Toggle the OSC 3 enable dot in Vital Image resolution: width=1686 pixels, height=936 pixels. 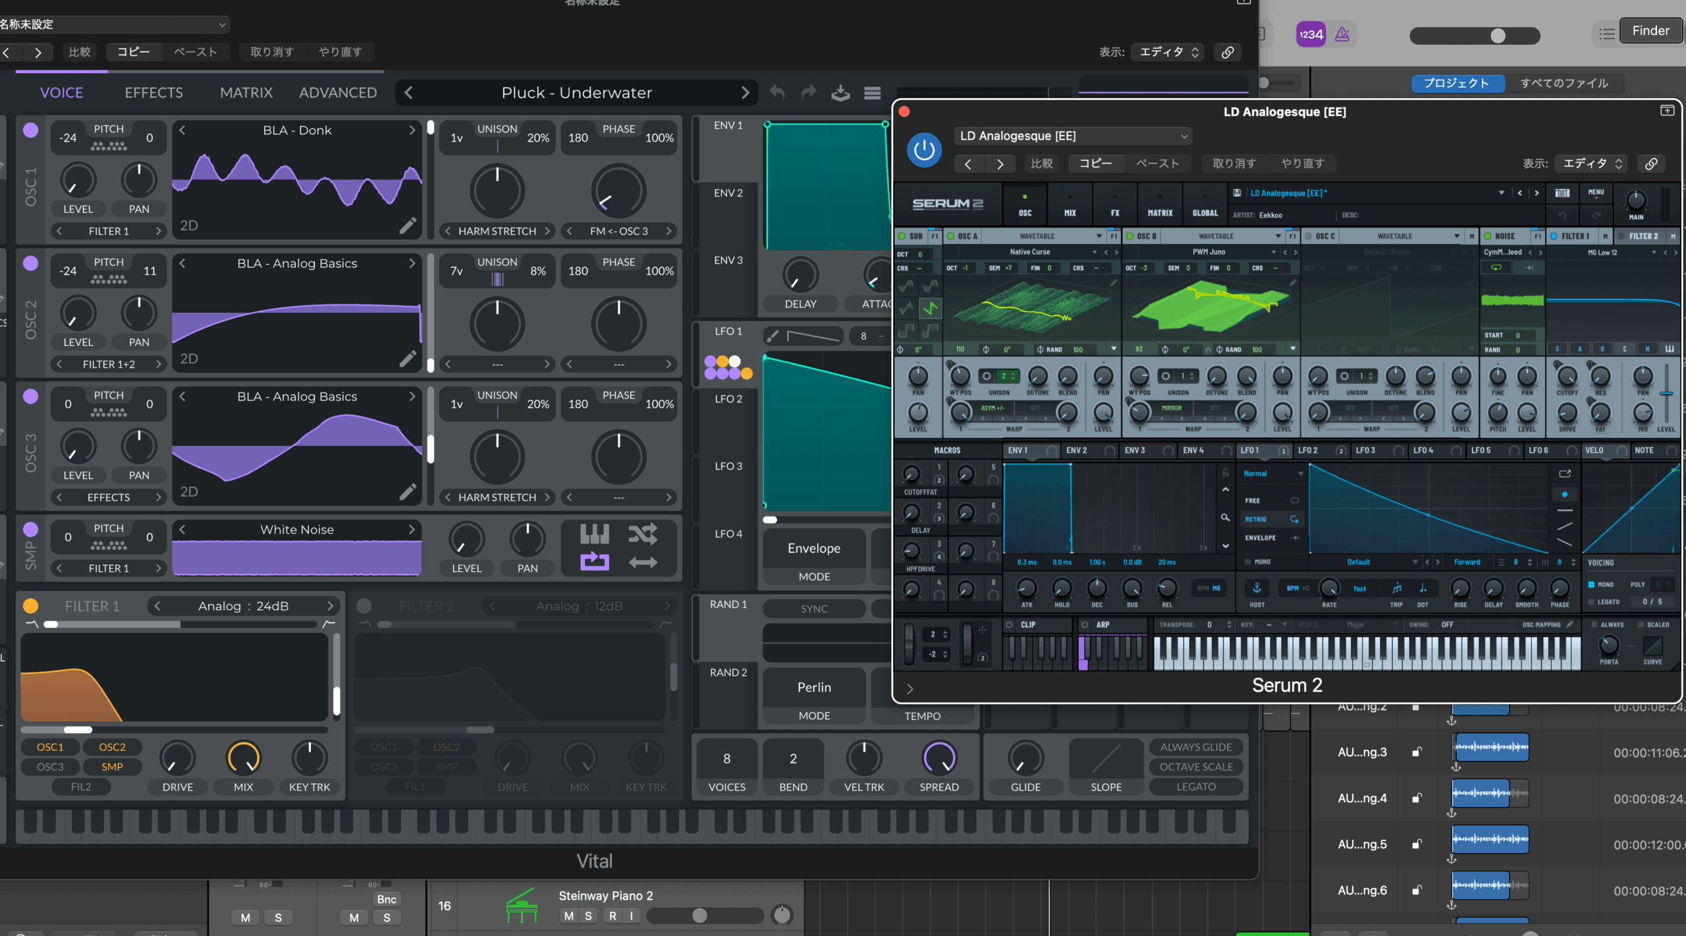click(30, 397)
